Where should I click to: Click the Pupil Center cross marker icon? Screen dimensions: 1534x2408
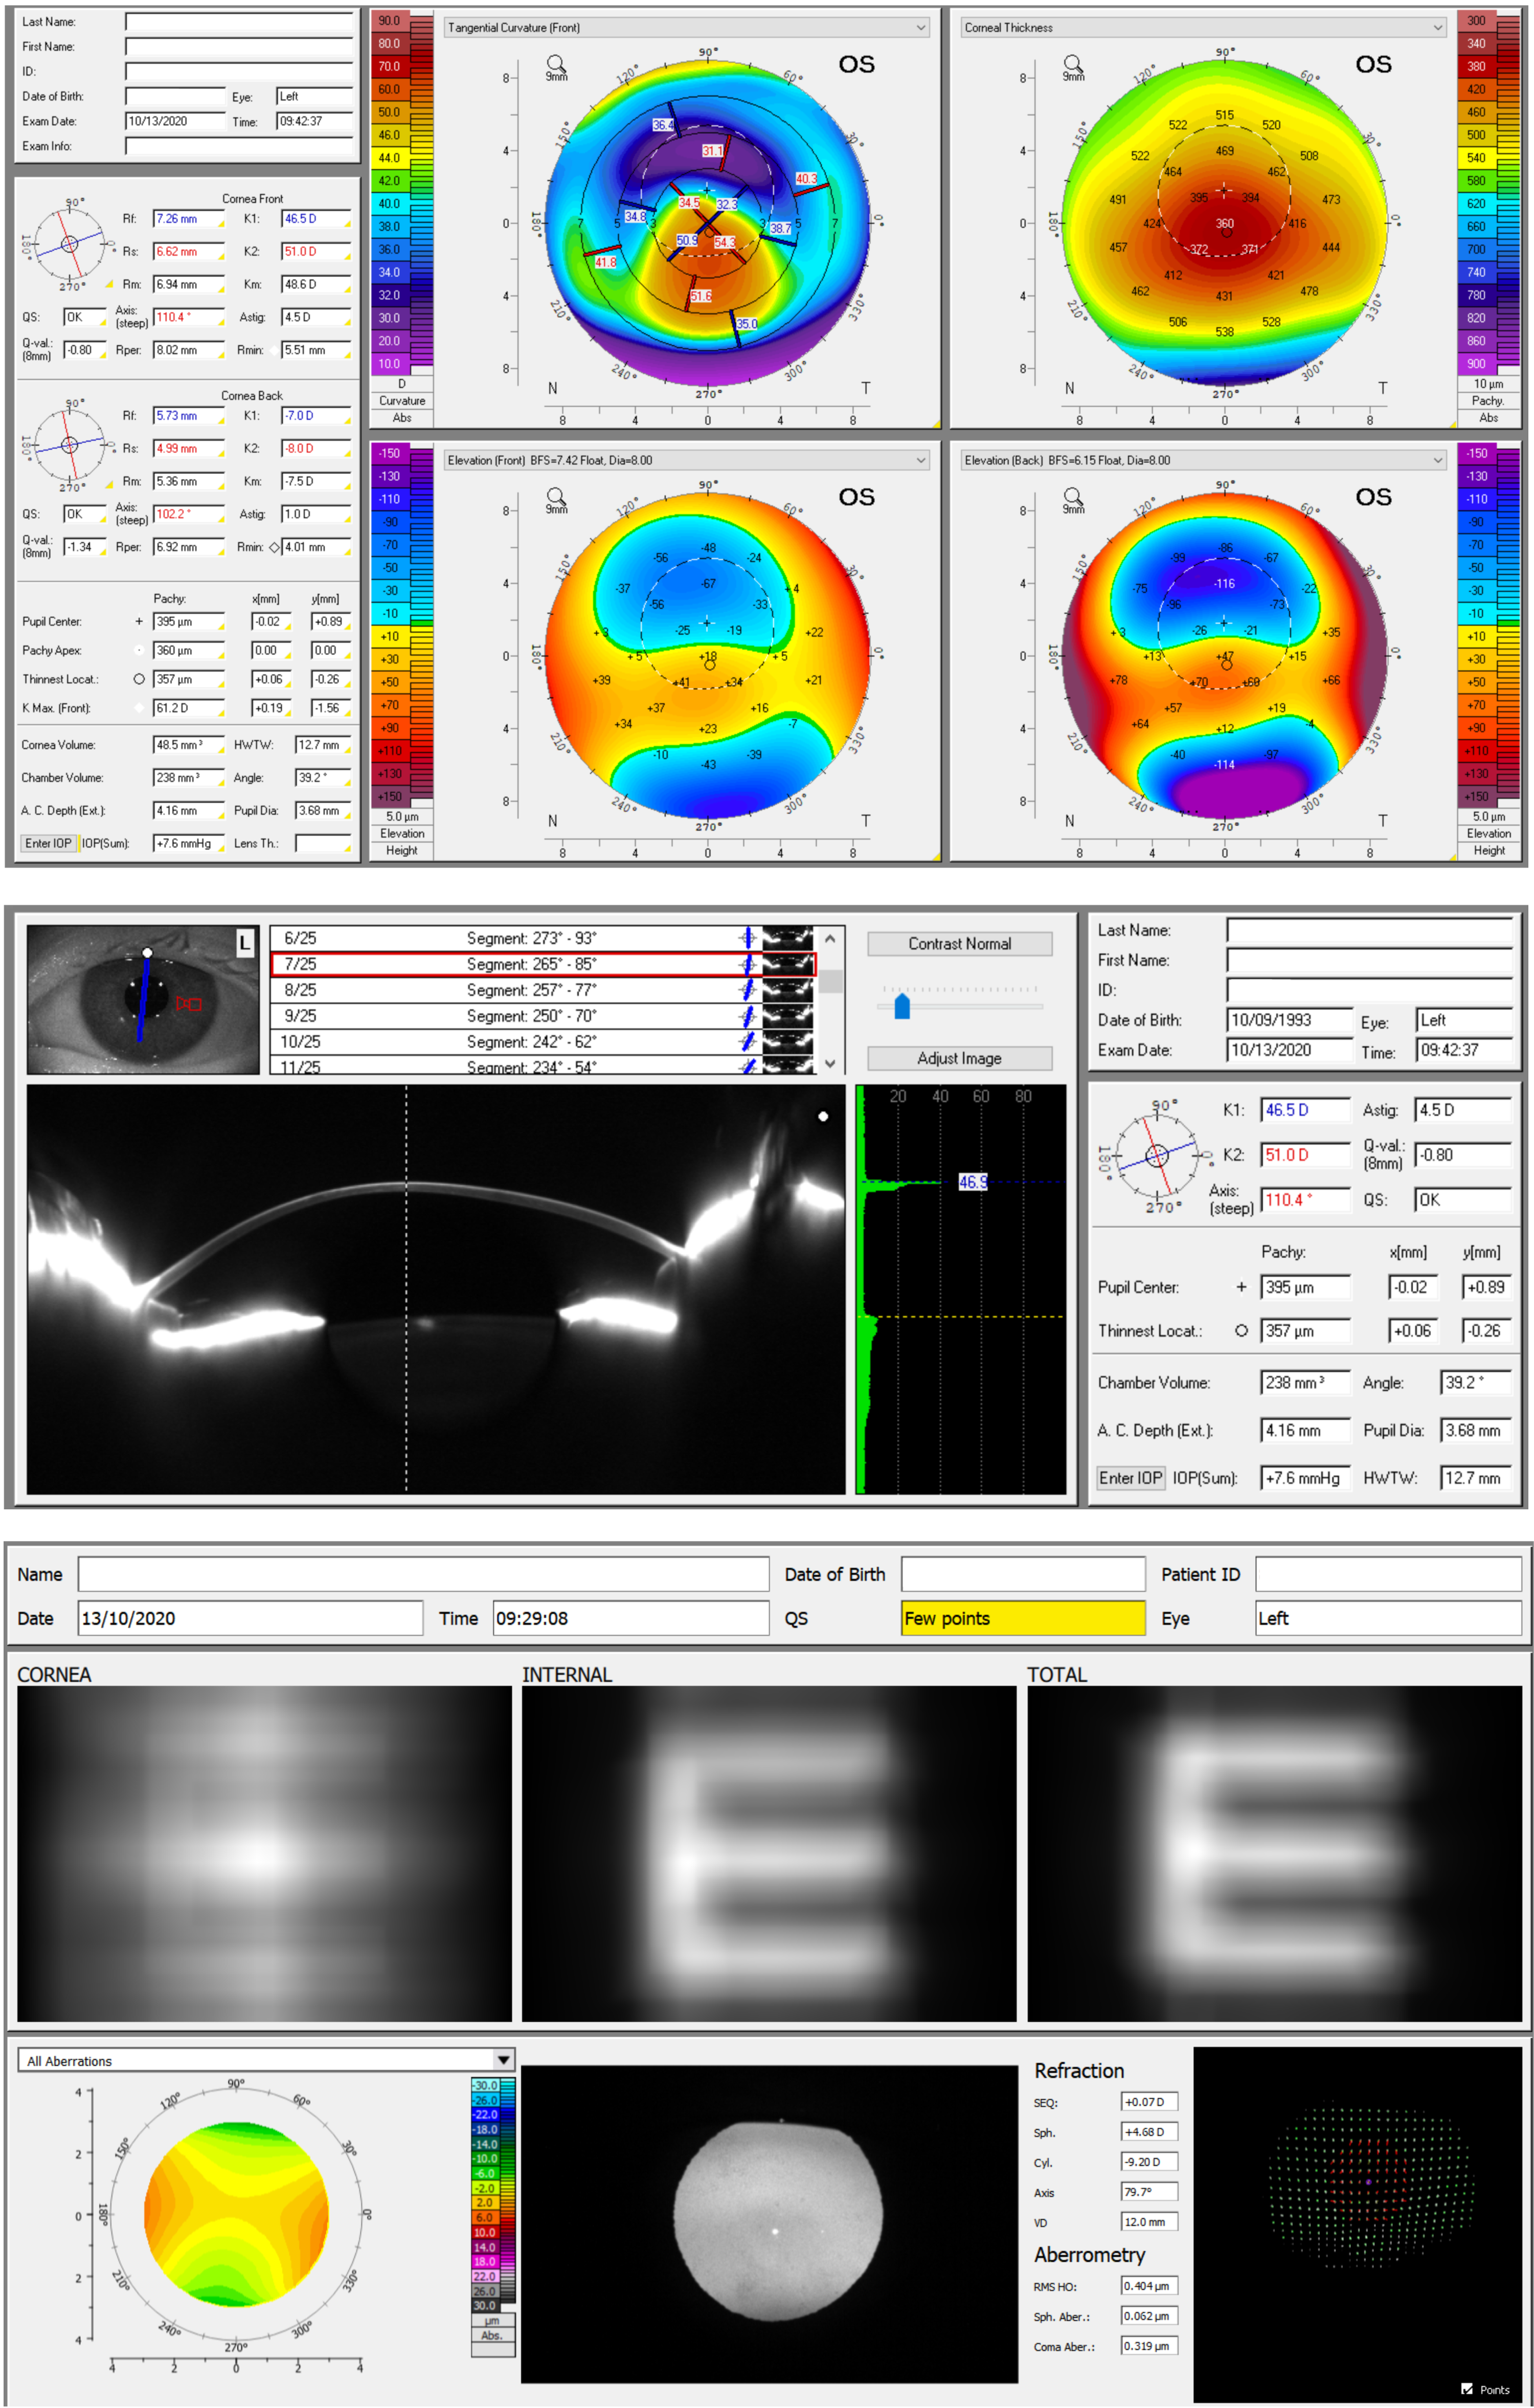click(139, 622)
